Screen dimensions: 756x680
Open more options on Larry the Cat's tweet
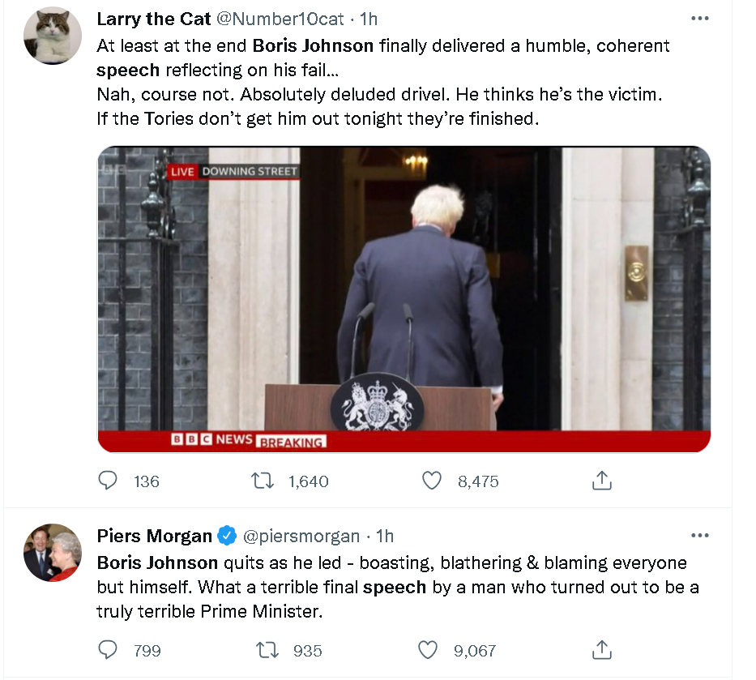tap(699, 19)
